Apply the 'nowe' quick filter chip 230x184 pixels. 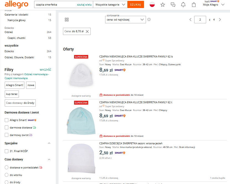(x=31, y=85)
